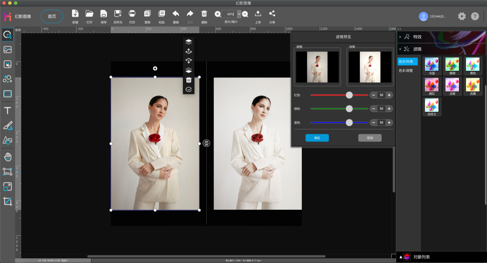Expand the 对象列表 object list panel

coord(441,257)
